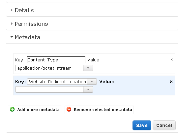The height and width of the screenshot is (133, 179).
Task: Save the metadata changes
Action: pos(142,125)
